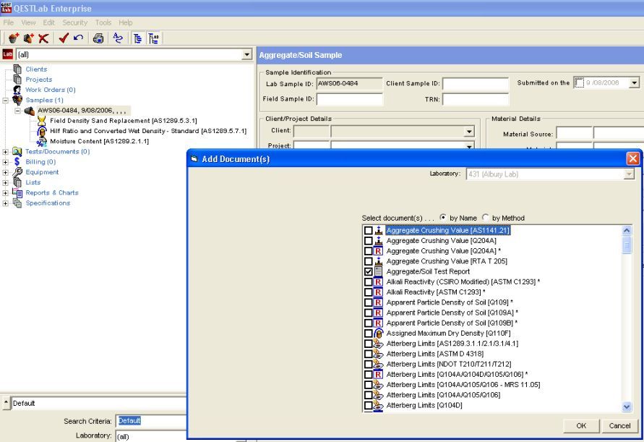The height and width of the screenshot is (442, 644).
Task: Click the red X delete toolbar icon
Action: [44, 37]
